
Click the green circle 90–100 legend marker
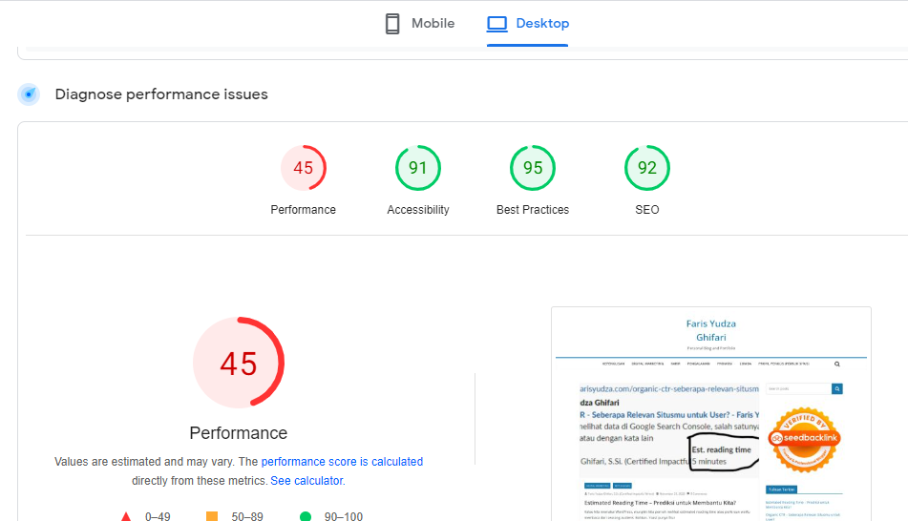tap(306, 516)
